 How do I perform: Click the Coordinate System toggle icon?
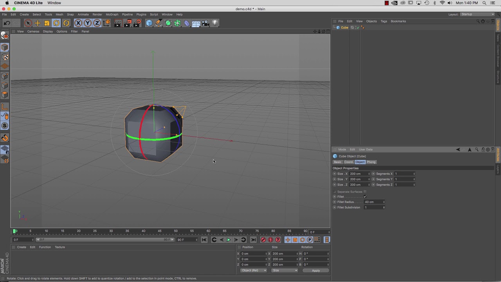[107, 23]
